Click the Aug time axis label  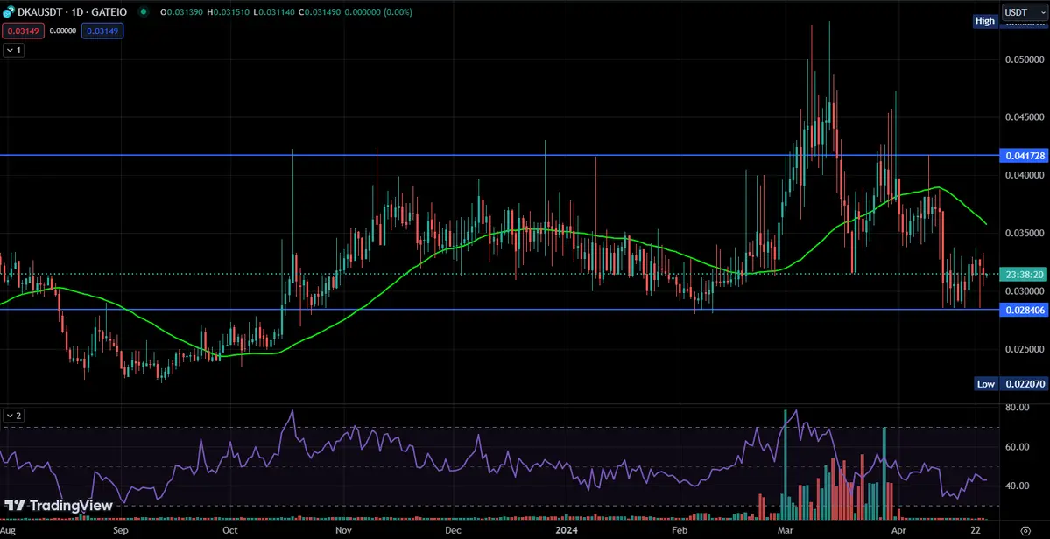[8, 529]
